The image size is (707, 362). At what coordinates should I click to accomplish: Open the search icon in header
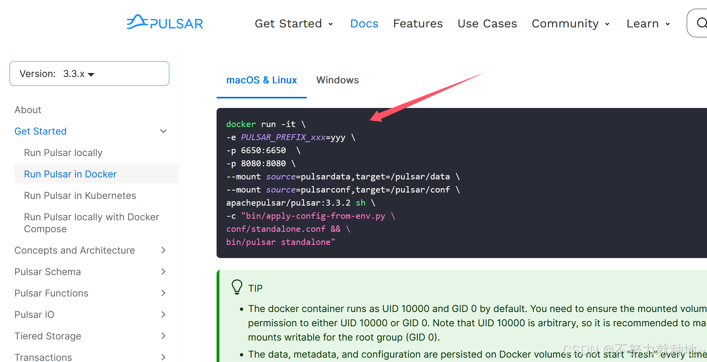click(701, 23)
